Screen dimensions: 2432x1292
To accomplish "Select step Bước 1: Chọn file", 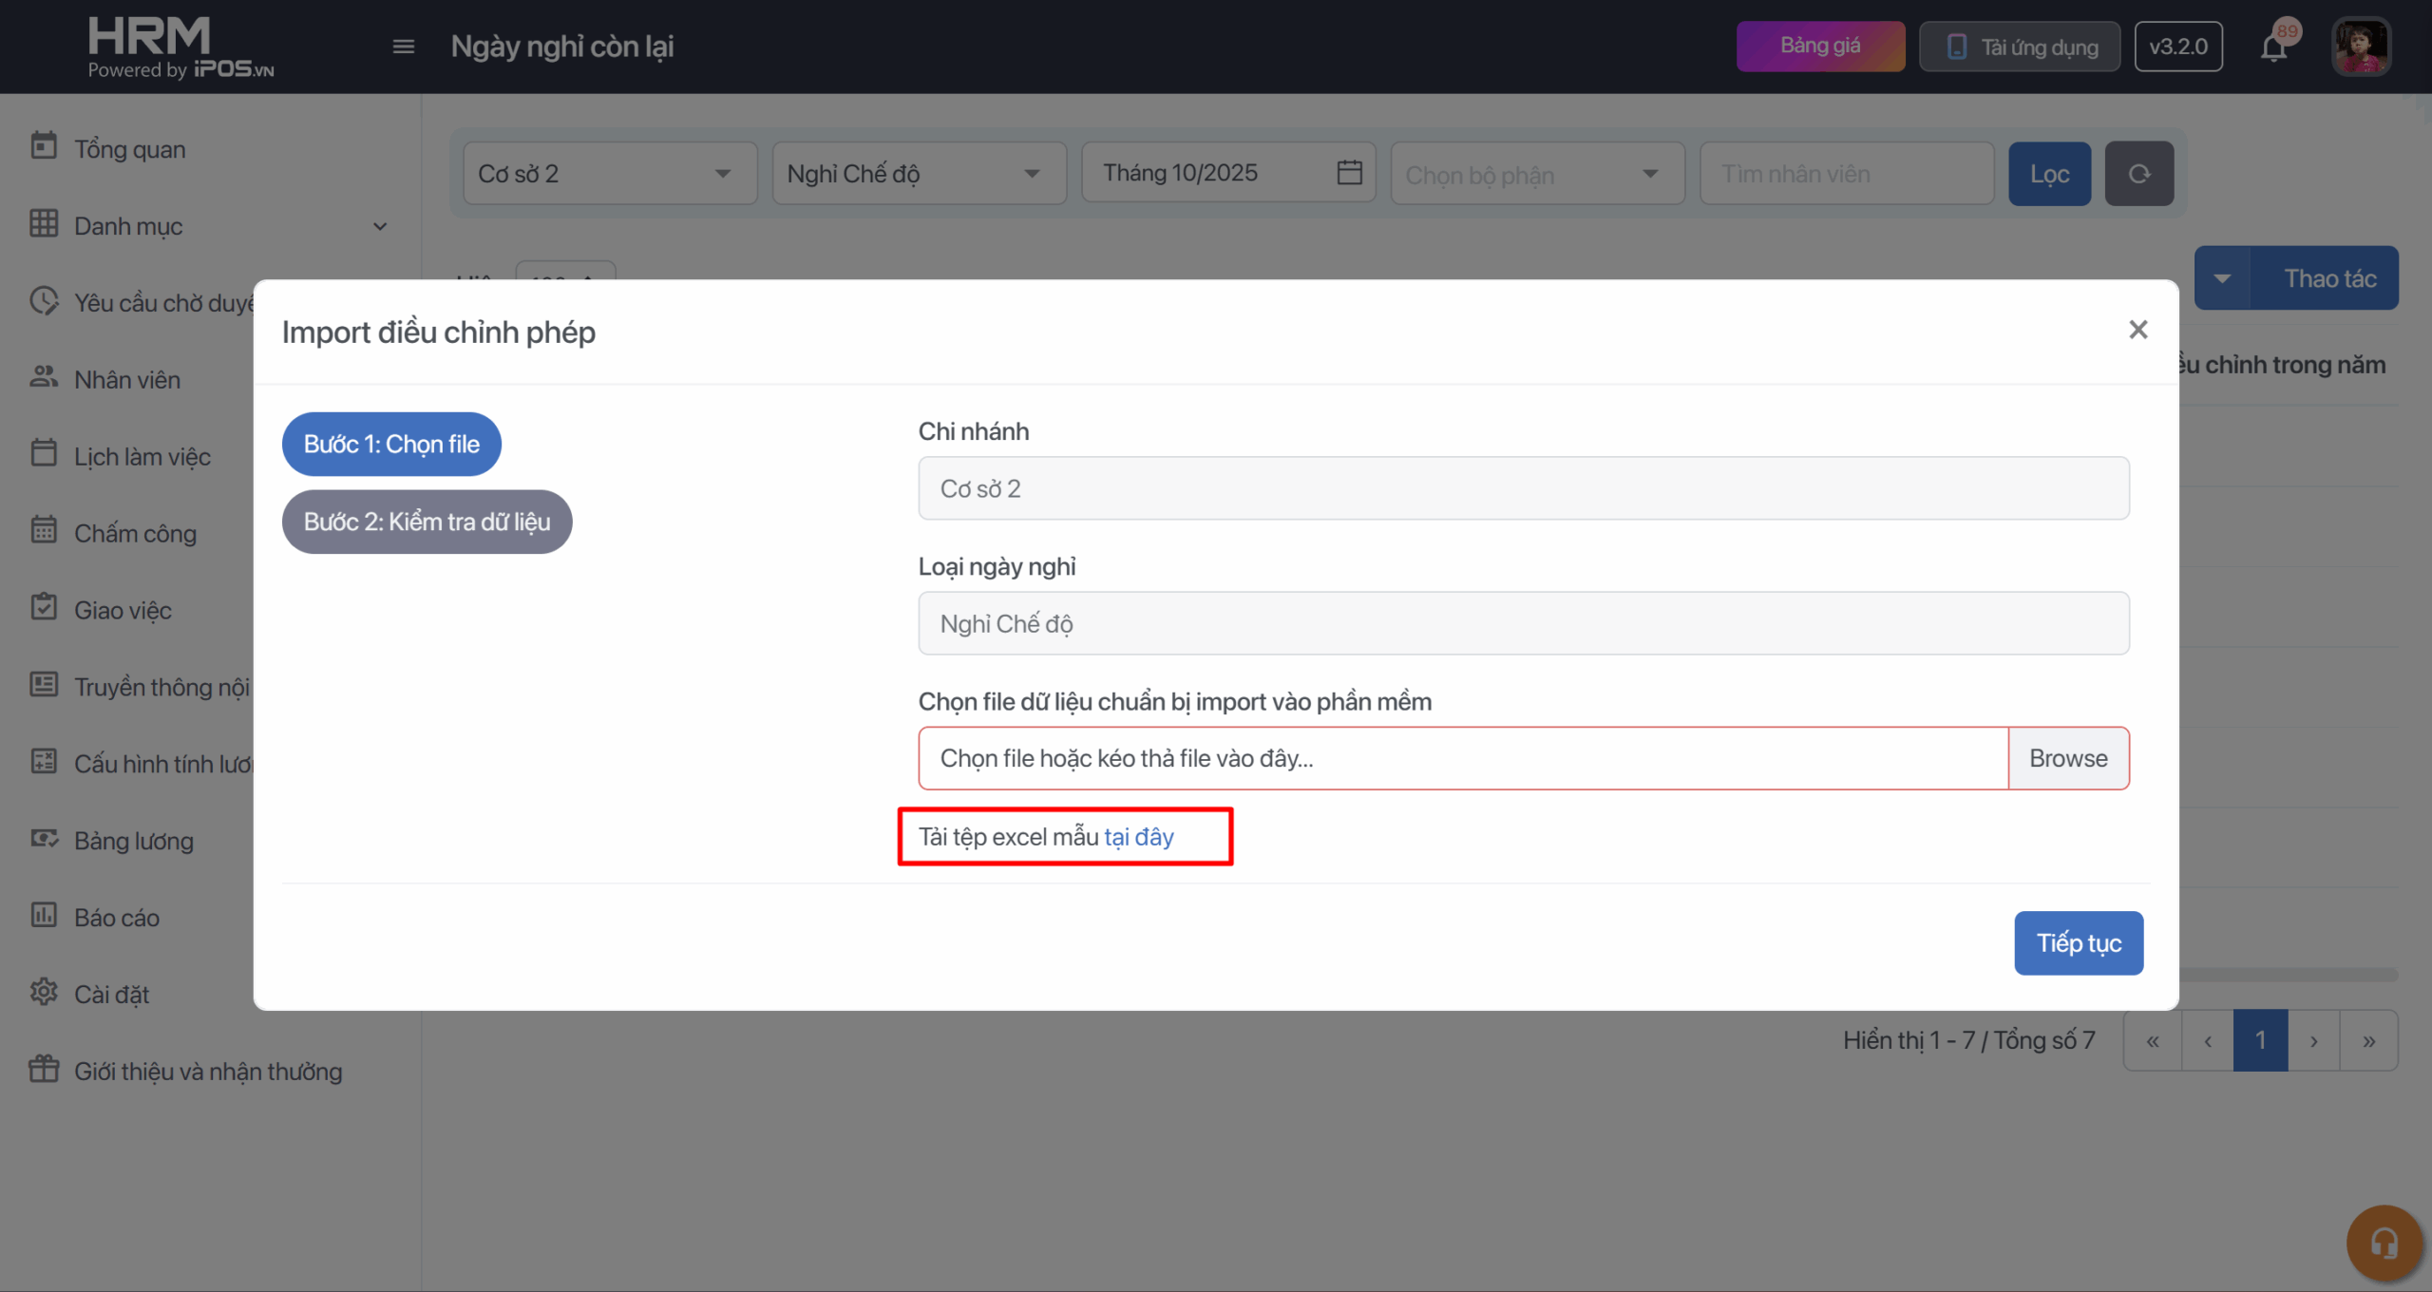I will coord(391,444).
